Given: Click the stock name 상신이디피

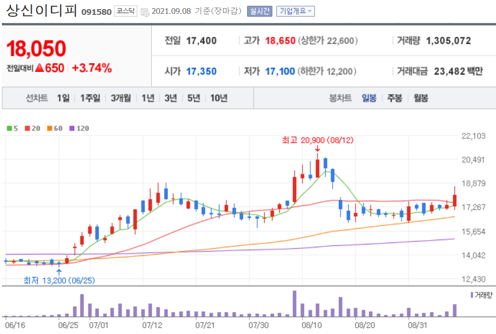Looking at the screenshot, I should click(x=42, y=10).
